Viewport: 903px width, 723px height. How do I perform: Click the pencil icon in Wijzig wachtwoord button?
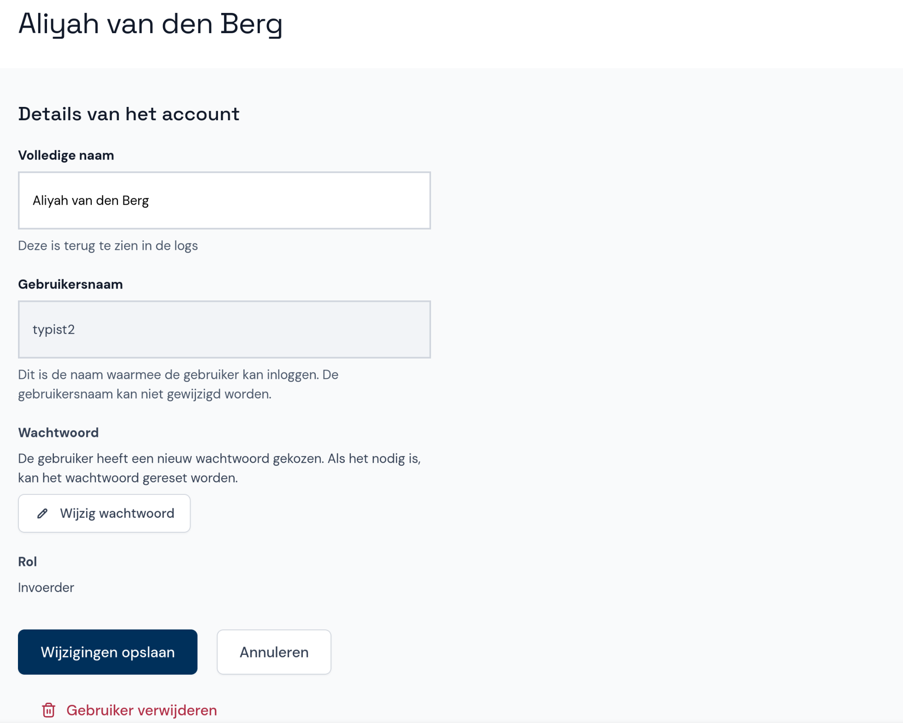(x=42, y=513)
